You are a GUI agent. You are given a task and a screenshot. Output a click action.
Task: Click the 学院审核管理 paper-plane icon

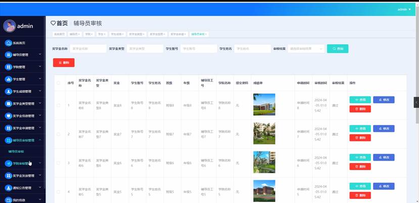coord(9,164)
